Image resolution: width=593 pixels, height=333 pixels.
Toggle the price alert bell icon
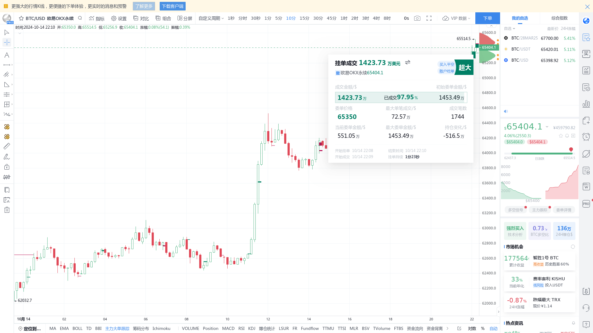pyautogui.click(x=567, y=136)
